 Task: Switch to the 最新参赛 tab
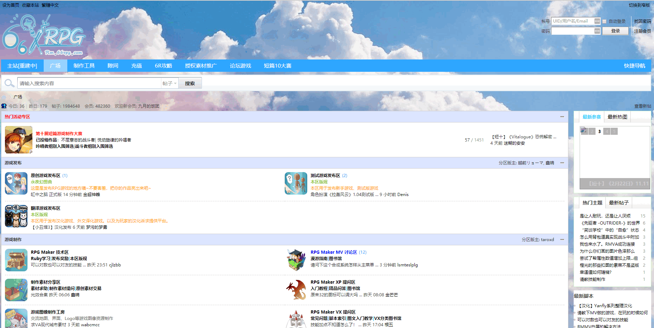coord(592,117)
